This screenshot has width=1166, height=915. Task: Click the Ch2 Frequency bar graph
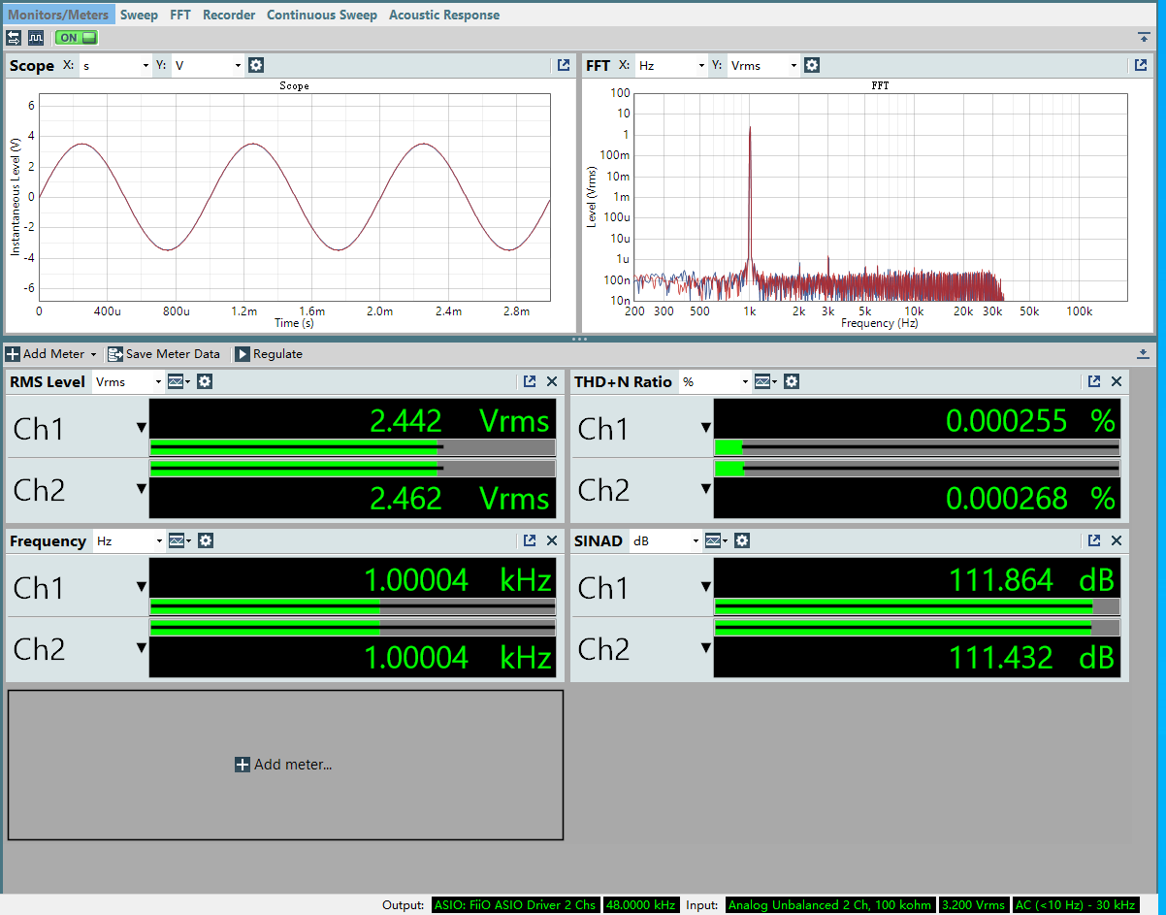pyautogui.click(x=352, y=628)
